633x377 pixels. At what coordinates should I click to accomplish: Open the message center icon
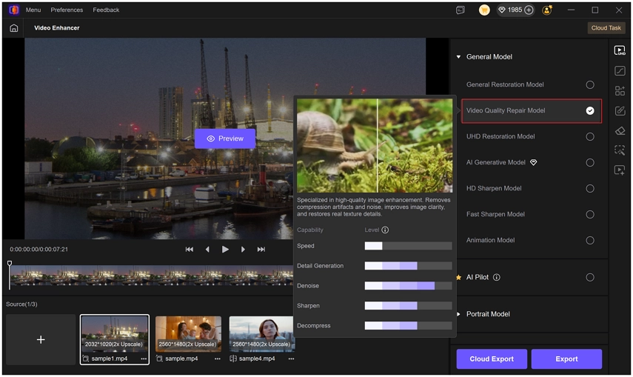click(460, 10)
